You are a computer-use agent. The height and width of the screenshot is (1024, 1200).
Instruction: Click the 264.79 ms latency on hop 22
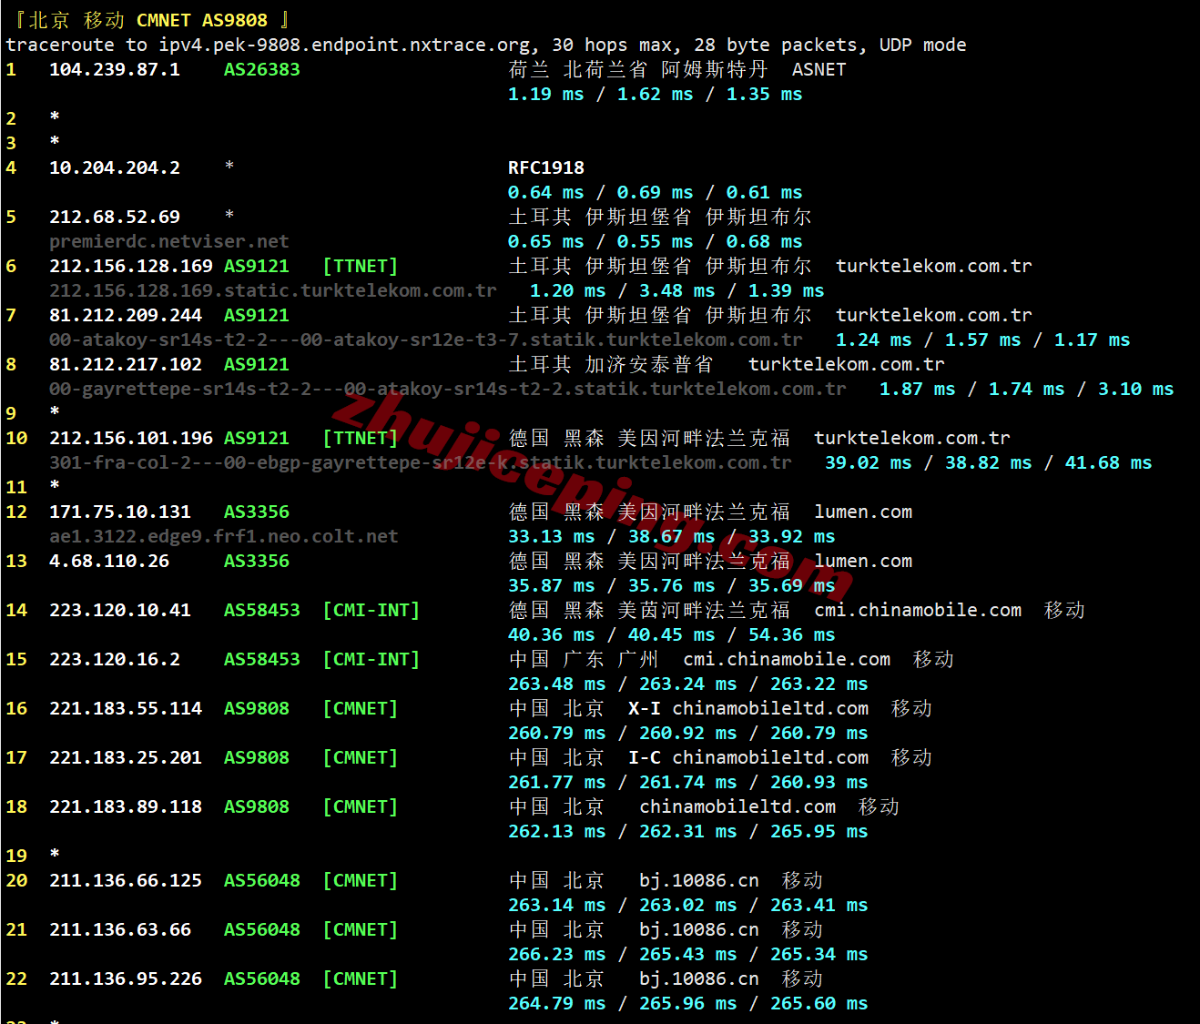tap(557, 1003)
